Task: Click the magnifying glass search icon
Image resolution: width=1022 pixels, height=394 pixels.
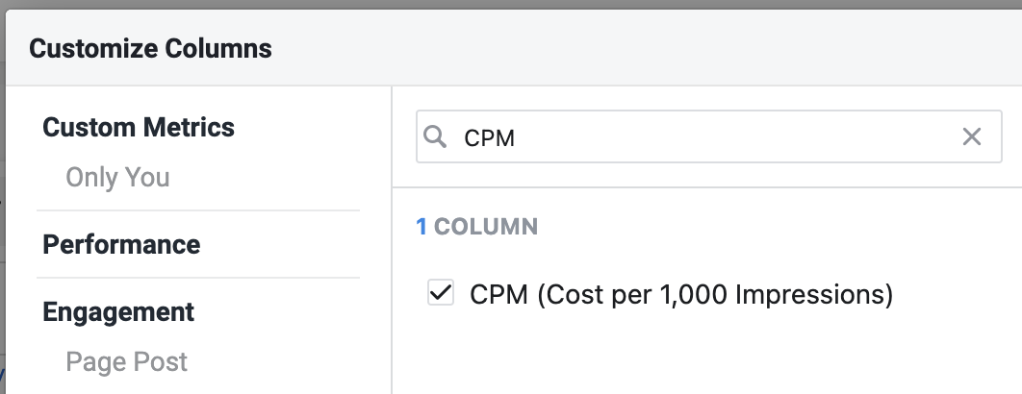Action: click(435, 137)
